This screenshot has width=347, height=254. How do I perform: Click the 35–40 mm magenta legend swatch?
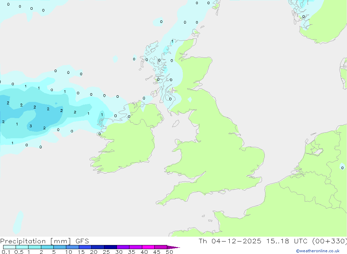[135, 247]
